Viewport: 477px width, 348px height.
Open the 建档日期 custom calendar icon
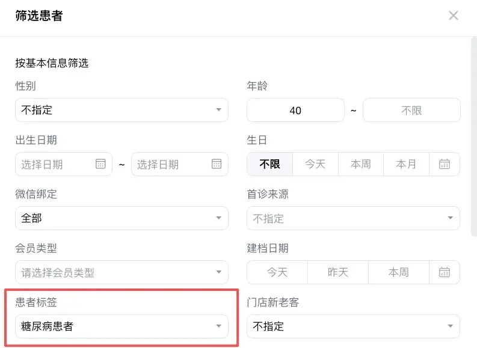coord(445,272)
